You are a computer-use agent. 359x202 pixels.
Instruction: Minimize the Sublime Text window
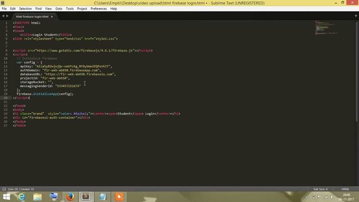335,3
